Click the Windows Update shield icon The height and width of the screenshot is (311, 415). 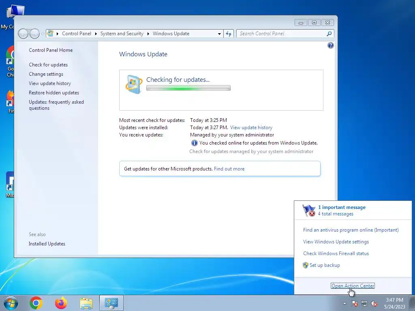134,84
